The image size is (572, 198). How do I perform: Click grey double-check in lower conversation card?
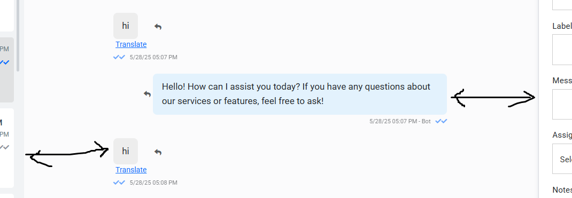(x=4, y=147)
